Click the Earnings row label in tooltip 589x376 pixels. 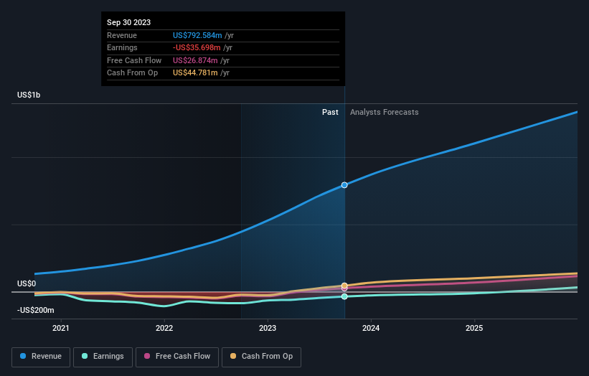coord(122,47)
